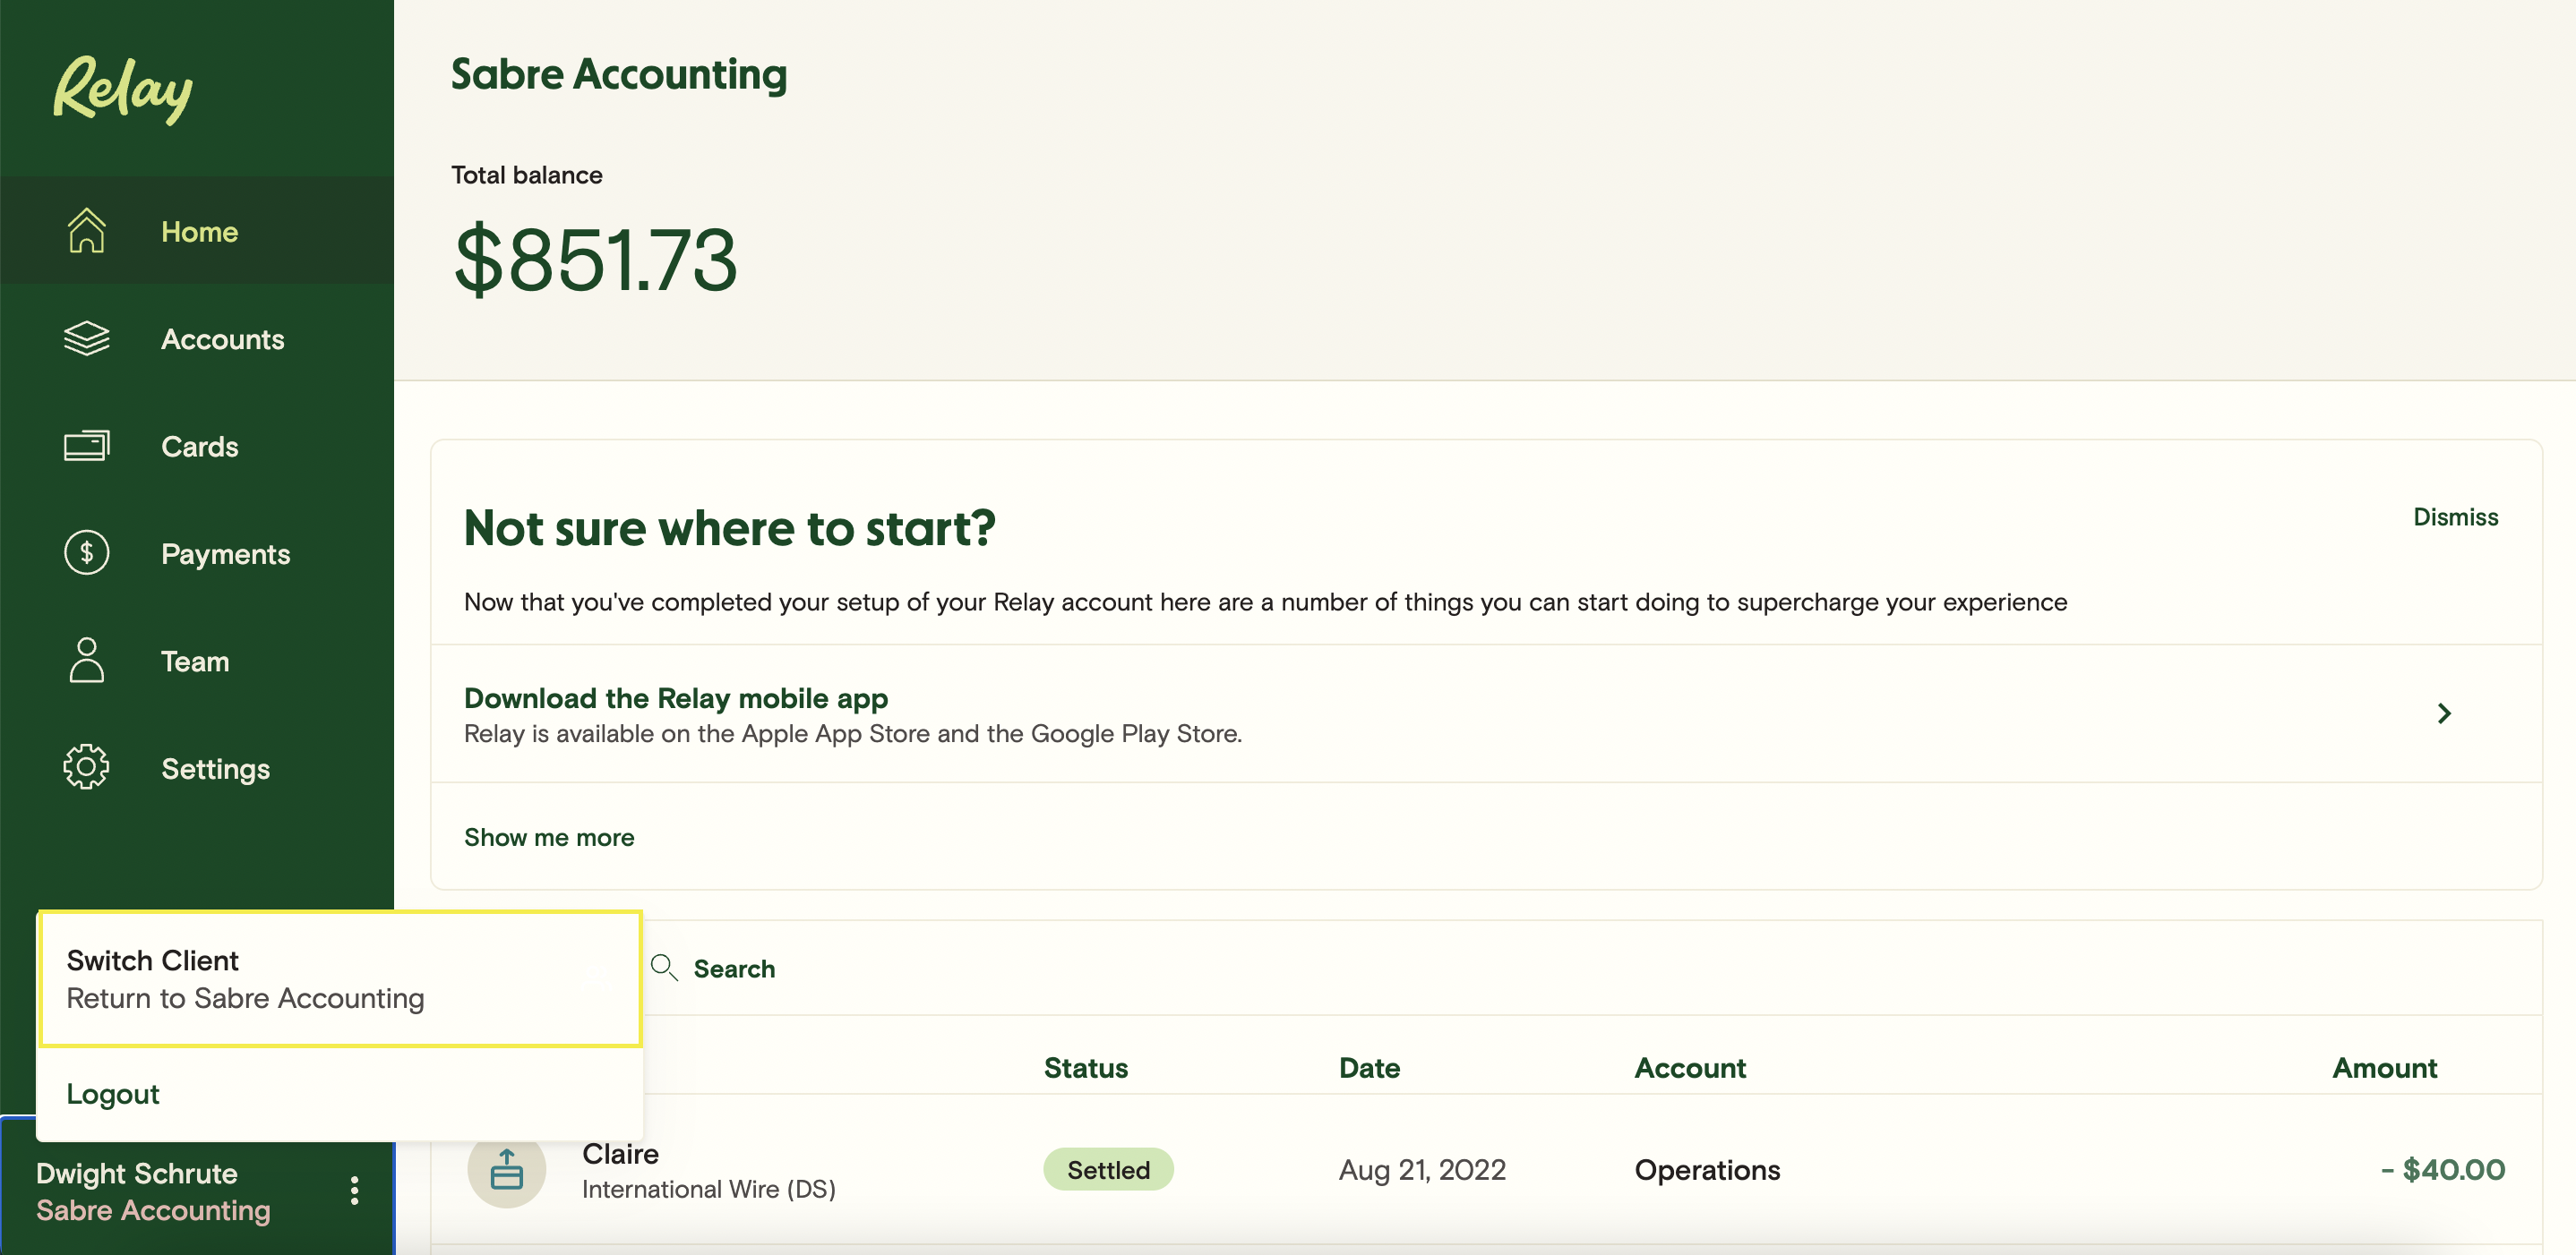Open the Settings page
2576x1255 pixels.
click(x=197, y=767)
